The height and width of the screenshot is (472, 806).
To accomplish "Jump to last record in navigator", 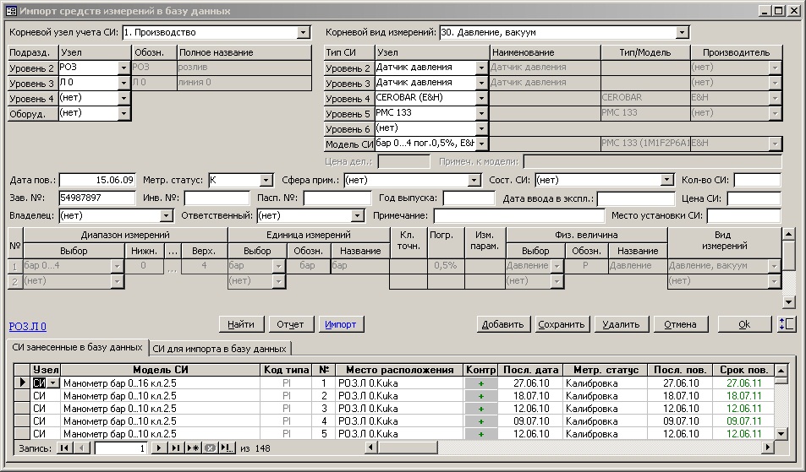I will pyautogui.click(x=175, y=448).
